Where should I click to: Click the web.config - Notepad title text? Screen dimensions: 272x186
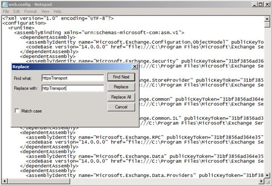30,4
